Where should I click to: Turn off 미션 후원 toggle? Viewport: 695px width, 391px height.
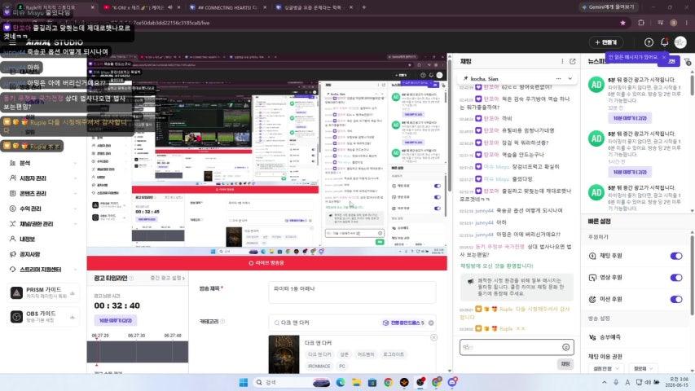(676, 299)
